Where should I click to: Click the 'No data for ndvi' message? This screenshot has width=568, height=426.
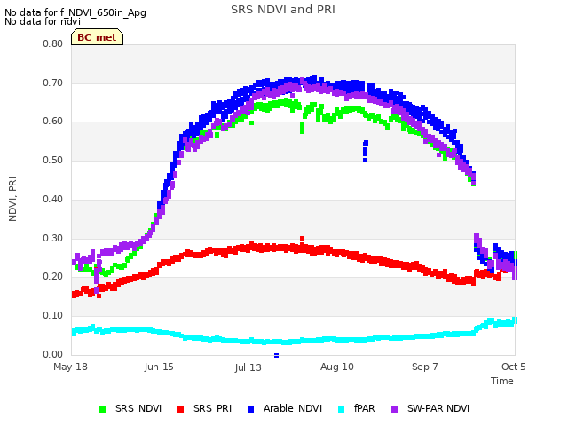pos(43,21)
